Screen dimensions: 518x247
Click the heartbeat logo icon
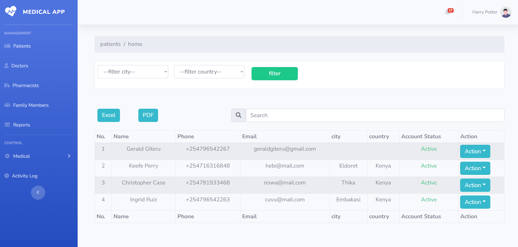point(11,12)
